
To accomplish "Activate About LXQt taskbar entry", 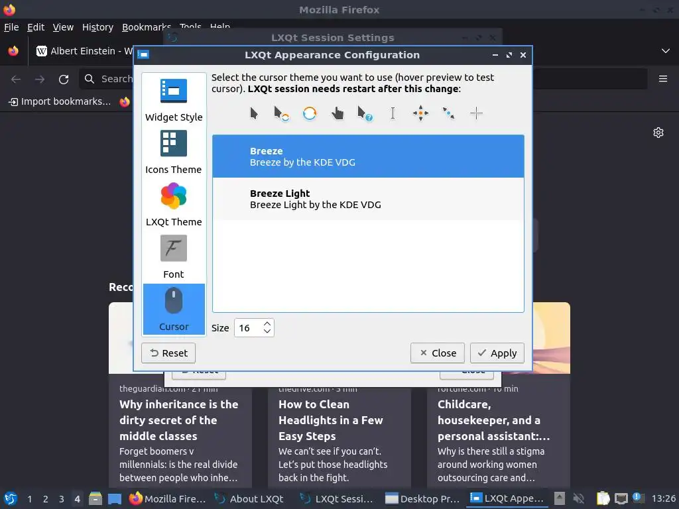I will [x=249, y=498].
